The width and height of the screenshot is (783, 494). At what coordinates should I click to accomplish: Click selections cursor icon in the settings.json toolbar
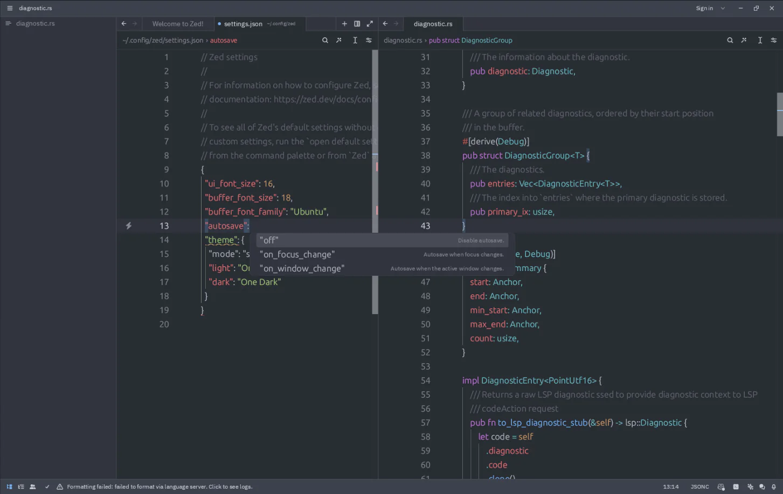(355, 40)
